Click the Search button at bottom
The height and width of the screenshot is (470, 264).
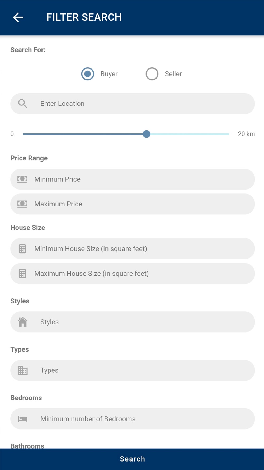pos(132,459)
